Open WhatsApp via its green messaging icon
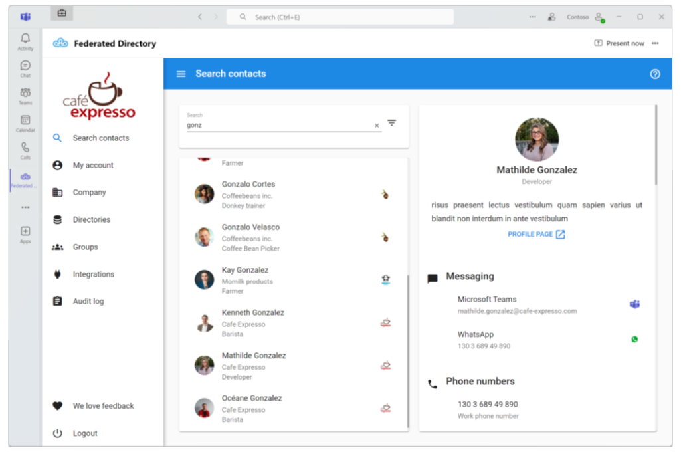Image resolution: width=681 pixels, height=452 pixels. [635, 339]
